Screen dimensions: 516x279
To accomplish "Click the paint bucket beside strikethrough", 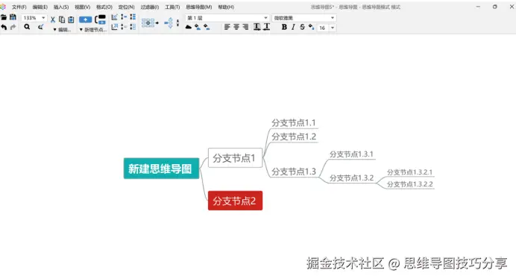I will pos(311,27).
